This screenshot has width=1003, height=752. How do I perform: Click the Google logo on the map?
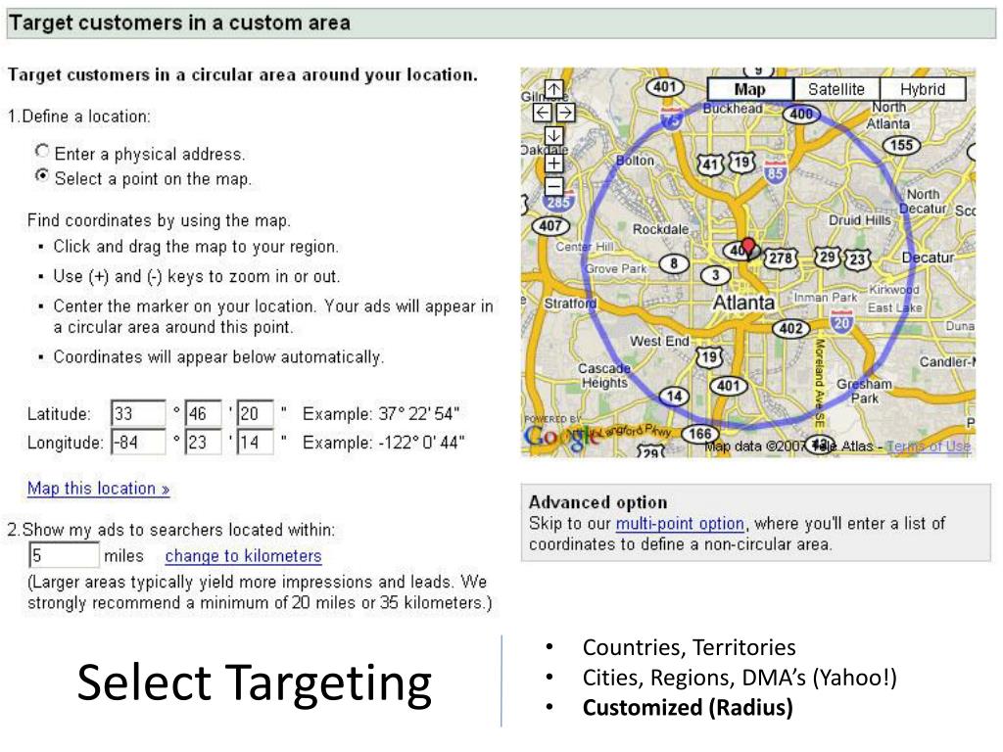(561, 438)
